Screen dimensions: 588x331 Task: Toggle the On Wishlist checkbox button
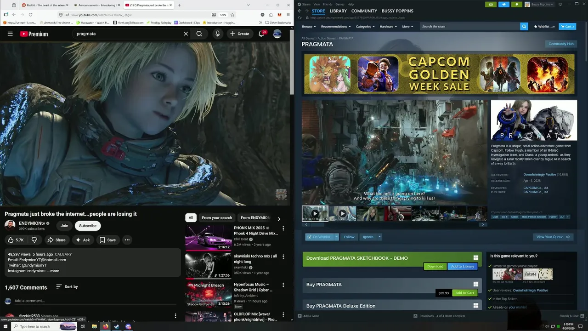coord(319,237)
